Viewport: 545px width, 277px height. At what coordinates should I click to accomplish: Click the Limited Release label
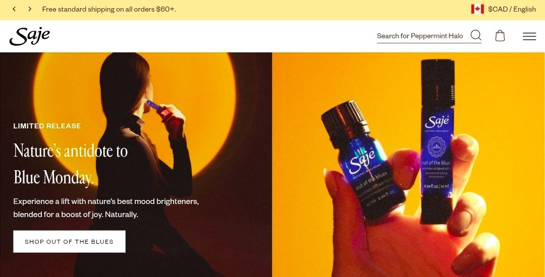tap(47, 126)
